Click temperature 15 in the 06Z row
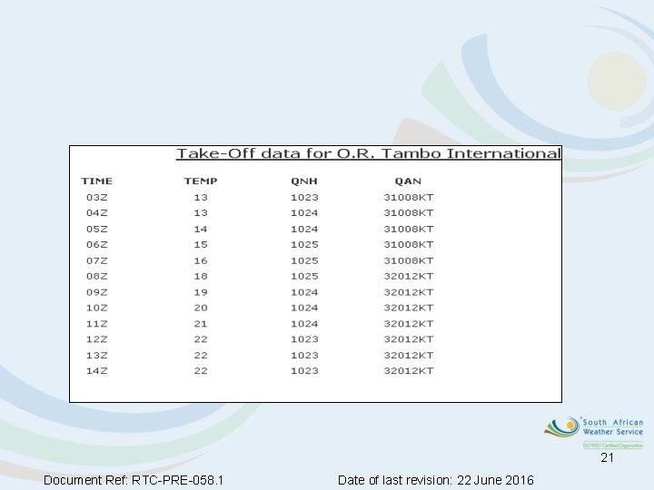This screenshot has height=490, width=654. (201, 245)
